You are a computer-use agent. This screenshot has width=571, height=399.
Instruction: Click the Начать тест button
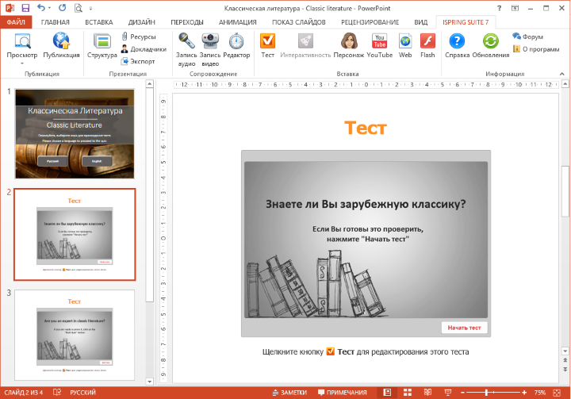coord(464,328)
